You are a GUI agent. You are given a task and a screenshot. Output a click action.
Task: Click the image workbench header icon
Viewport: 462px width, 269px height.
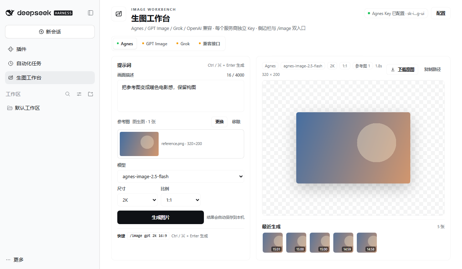[119, 14]
